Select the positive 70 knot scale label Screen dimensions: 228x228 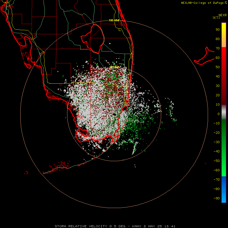(218, 48)
